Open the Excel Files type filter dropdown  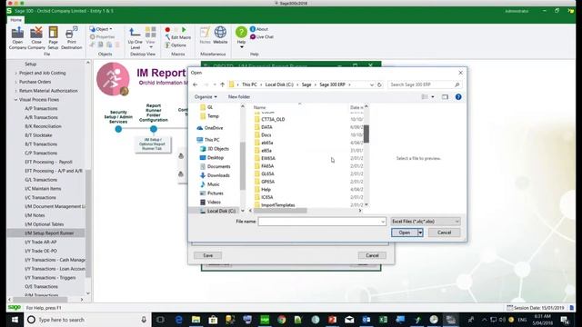(426, 222)
